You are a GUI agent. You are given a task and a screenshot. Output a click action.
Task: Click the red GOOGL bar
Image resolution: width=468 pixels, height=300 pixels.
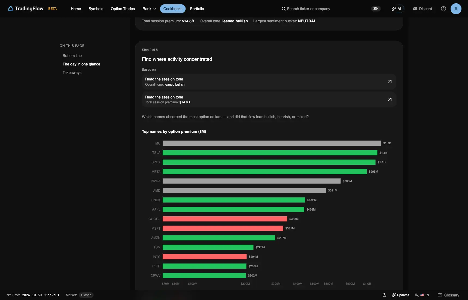225,219
